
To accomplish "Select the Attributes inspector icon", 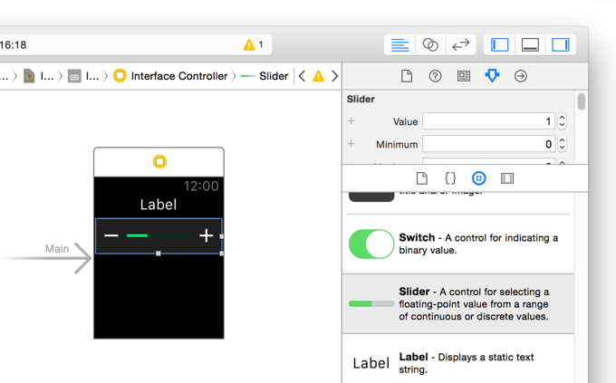I will 492,76.
